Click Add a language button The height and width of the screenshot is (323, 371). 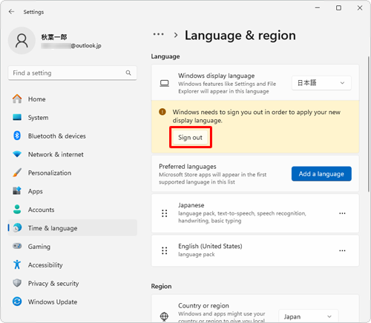click(x=321, y=174)
